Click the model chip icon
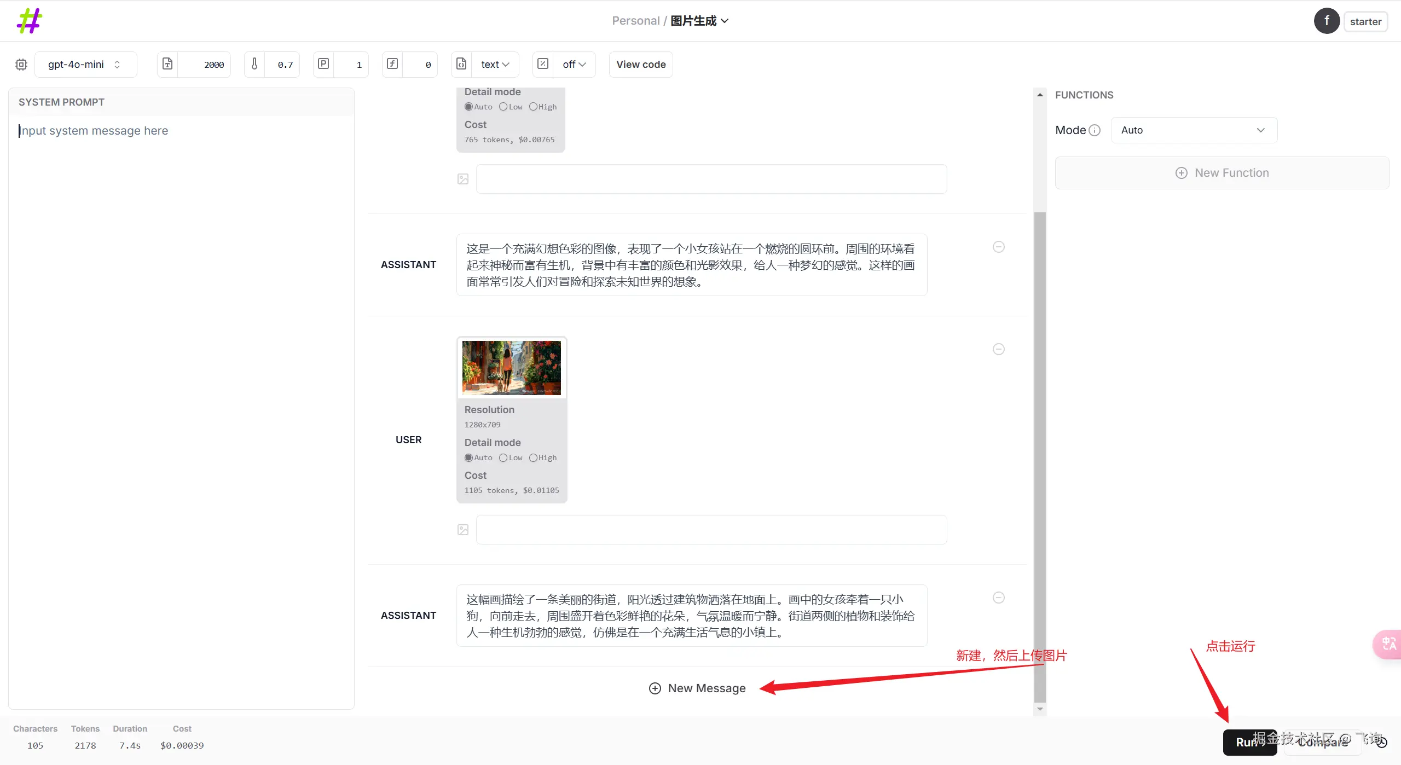1401x765 pixels. tap(21, 65)
